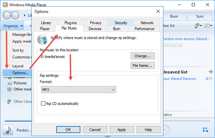The image size is (215, 138).
Task: Open the Devices tab
Action: click(95, 29)
